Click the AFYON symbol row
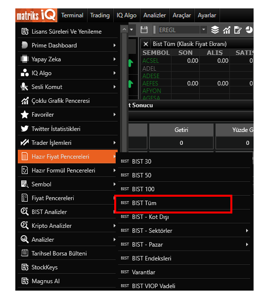This screenshot has width=261, height=299. tap(197, 91)
